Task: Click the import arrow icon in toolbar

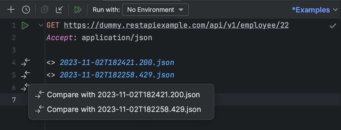Action: coord(59,10)
